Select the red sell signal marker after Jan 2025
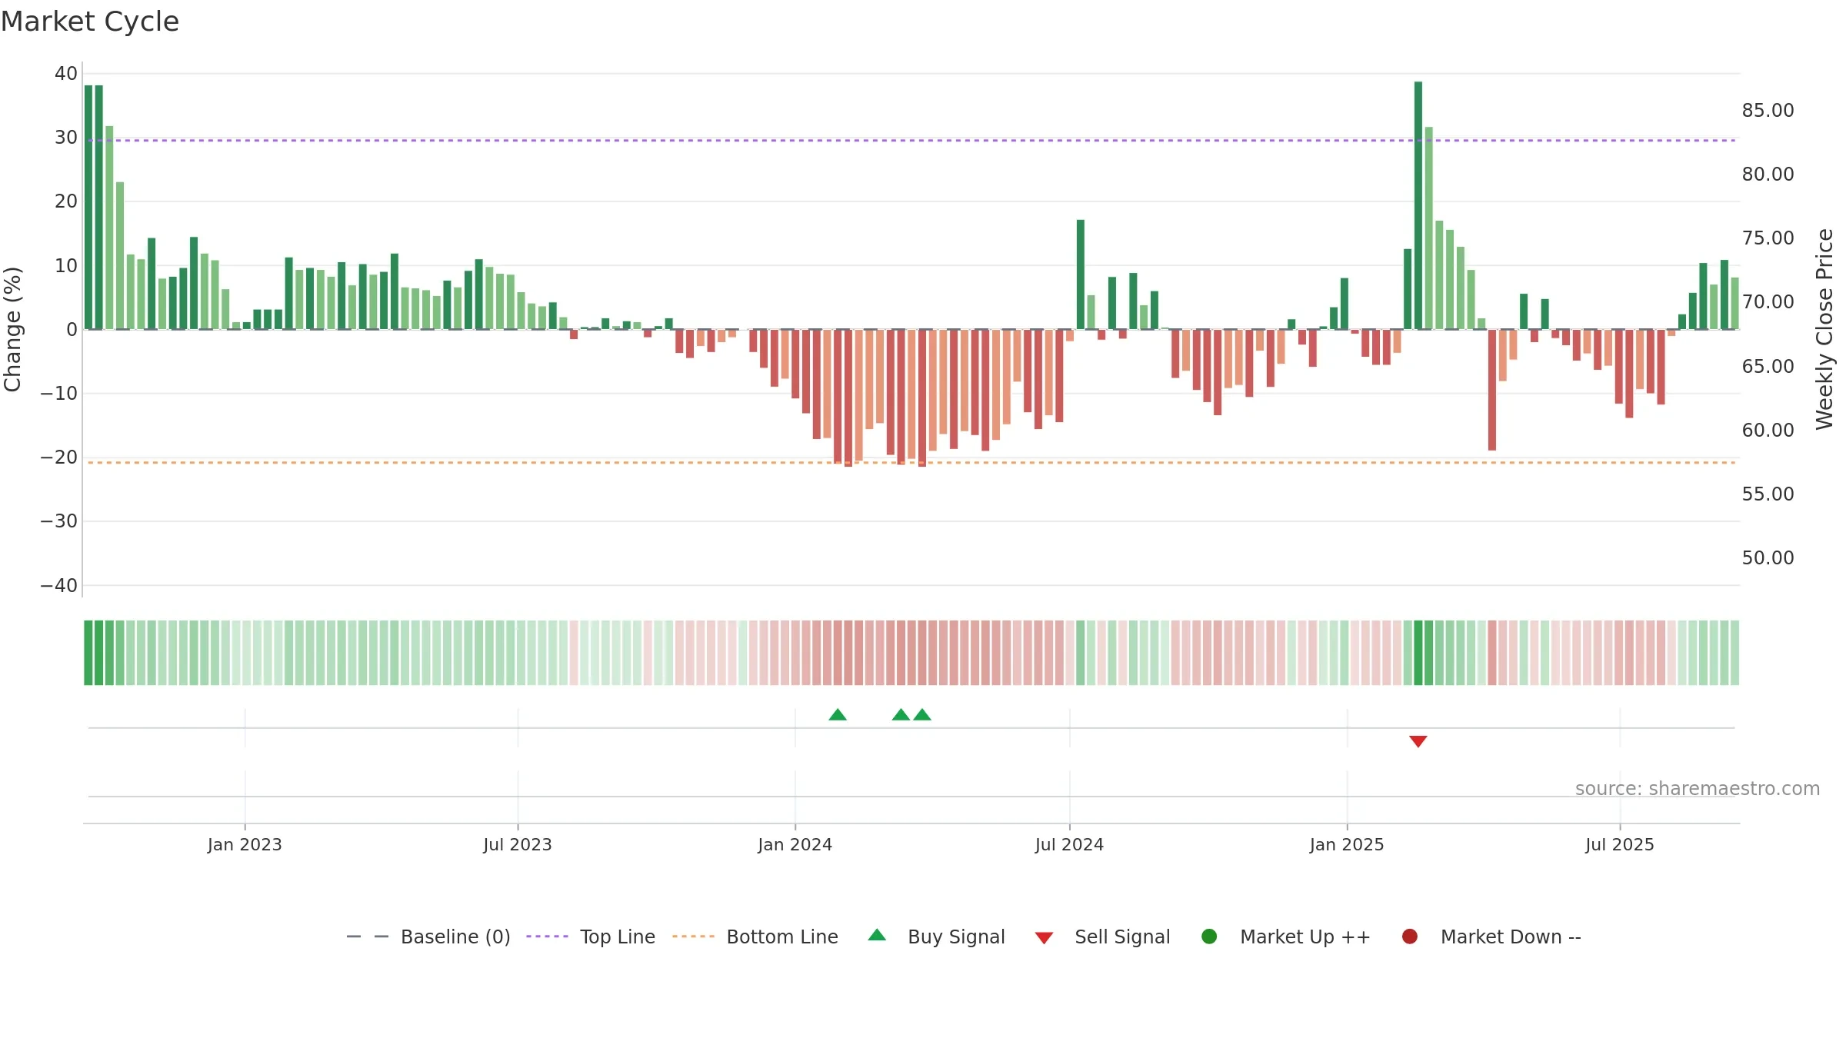Screen dimensions: 1846x1038 click(1418, 741)
